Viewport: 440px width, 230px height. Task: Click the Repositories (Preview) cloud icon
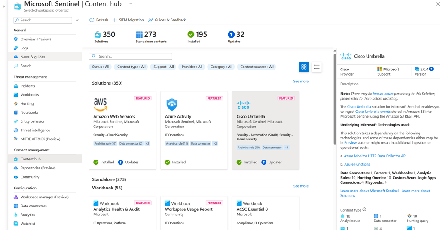16,168
